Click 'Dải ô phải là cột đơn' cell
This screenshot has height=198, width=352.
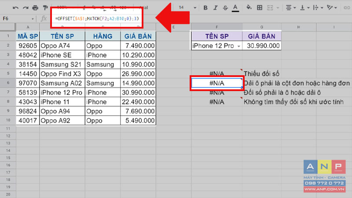[297, 83]
